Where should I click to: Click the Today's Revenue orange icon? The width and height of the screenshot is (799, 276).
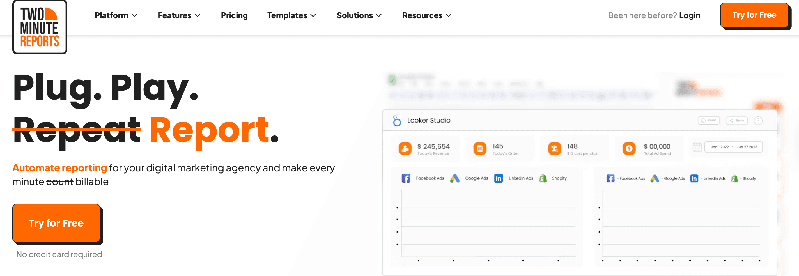[x=405, y=149]
